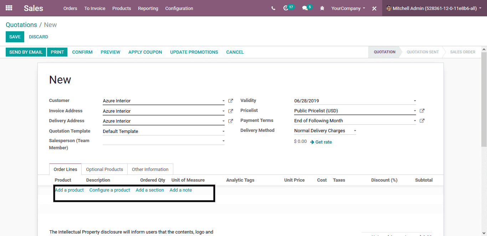Screen dimensions: 487x236
Task: Click the Sales Order status stage
Action: [x=462, y=52]
